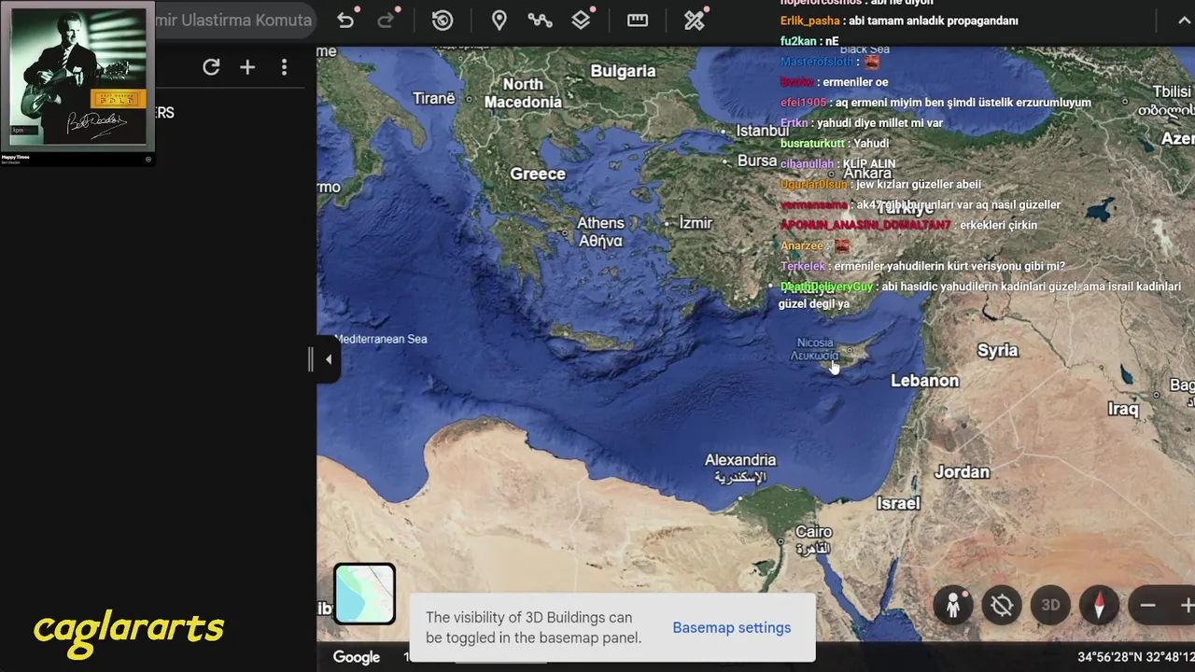Viewport: 1195px width, 672px height.
Task: Open the stacked layers tool in toolbar
Action: pos(582,21)
